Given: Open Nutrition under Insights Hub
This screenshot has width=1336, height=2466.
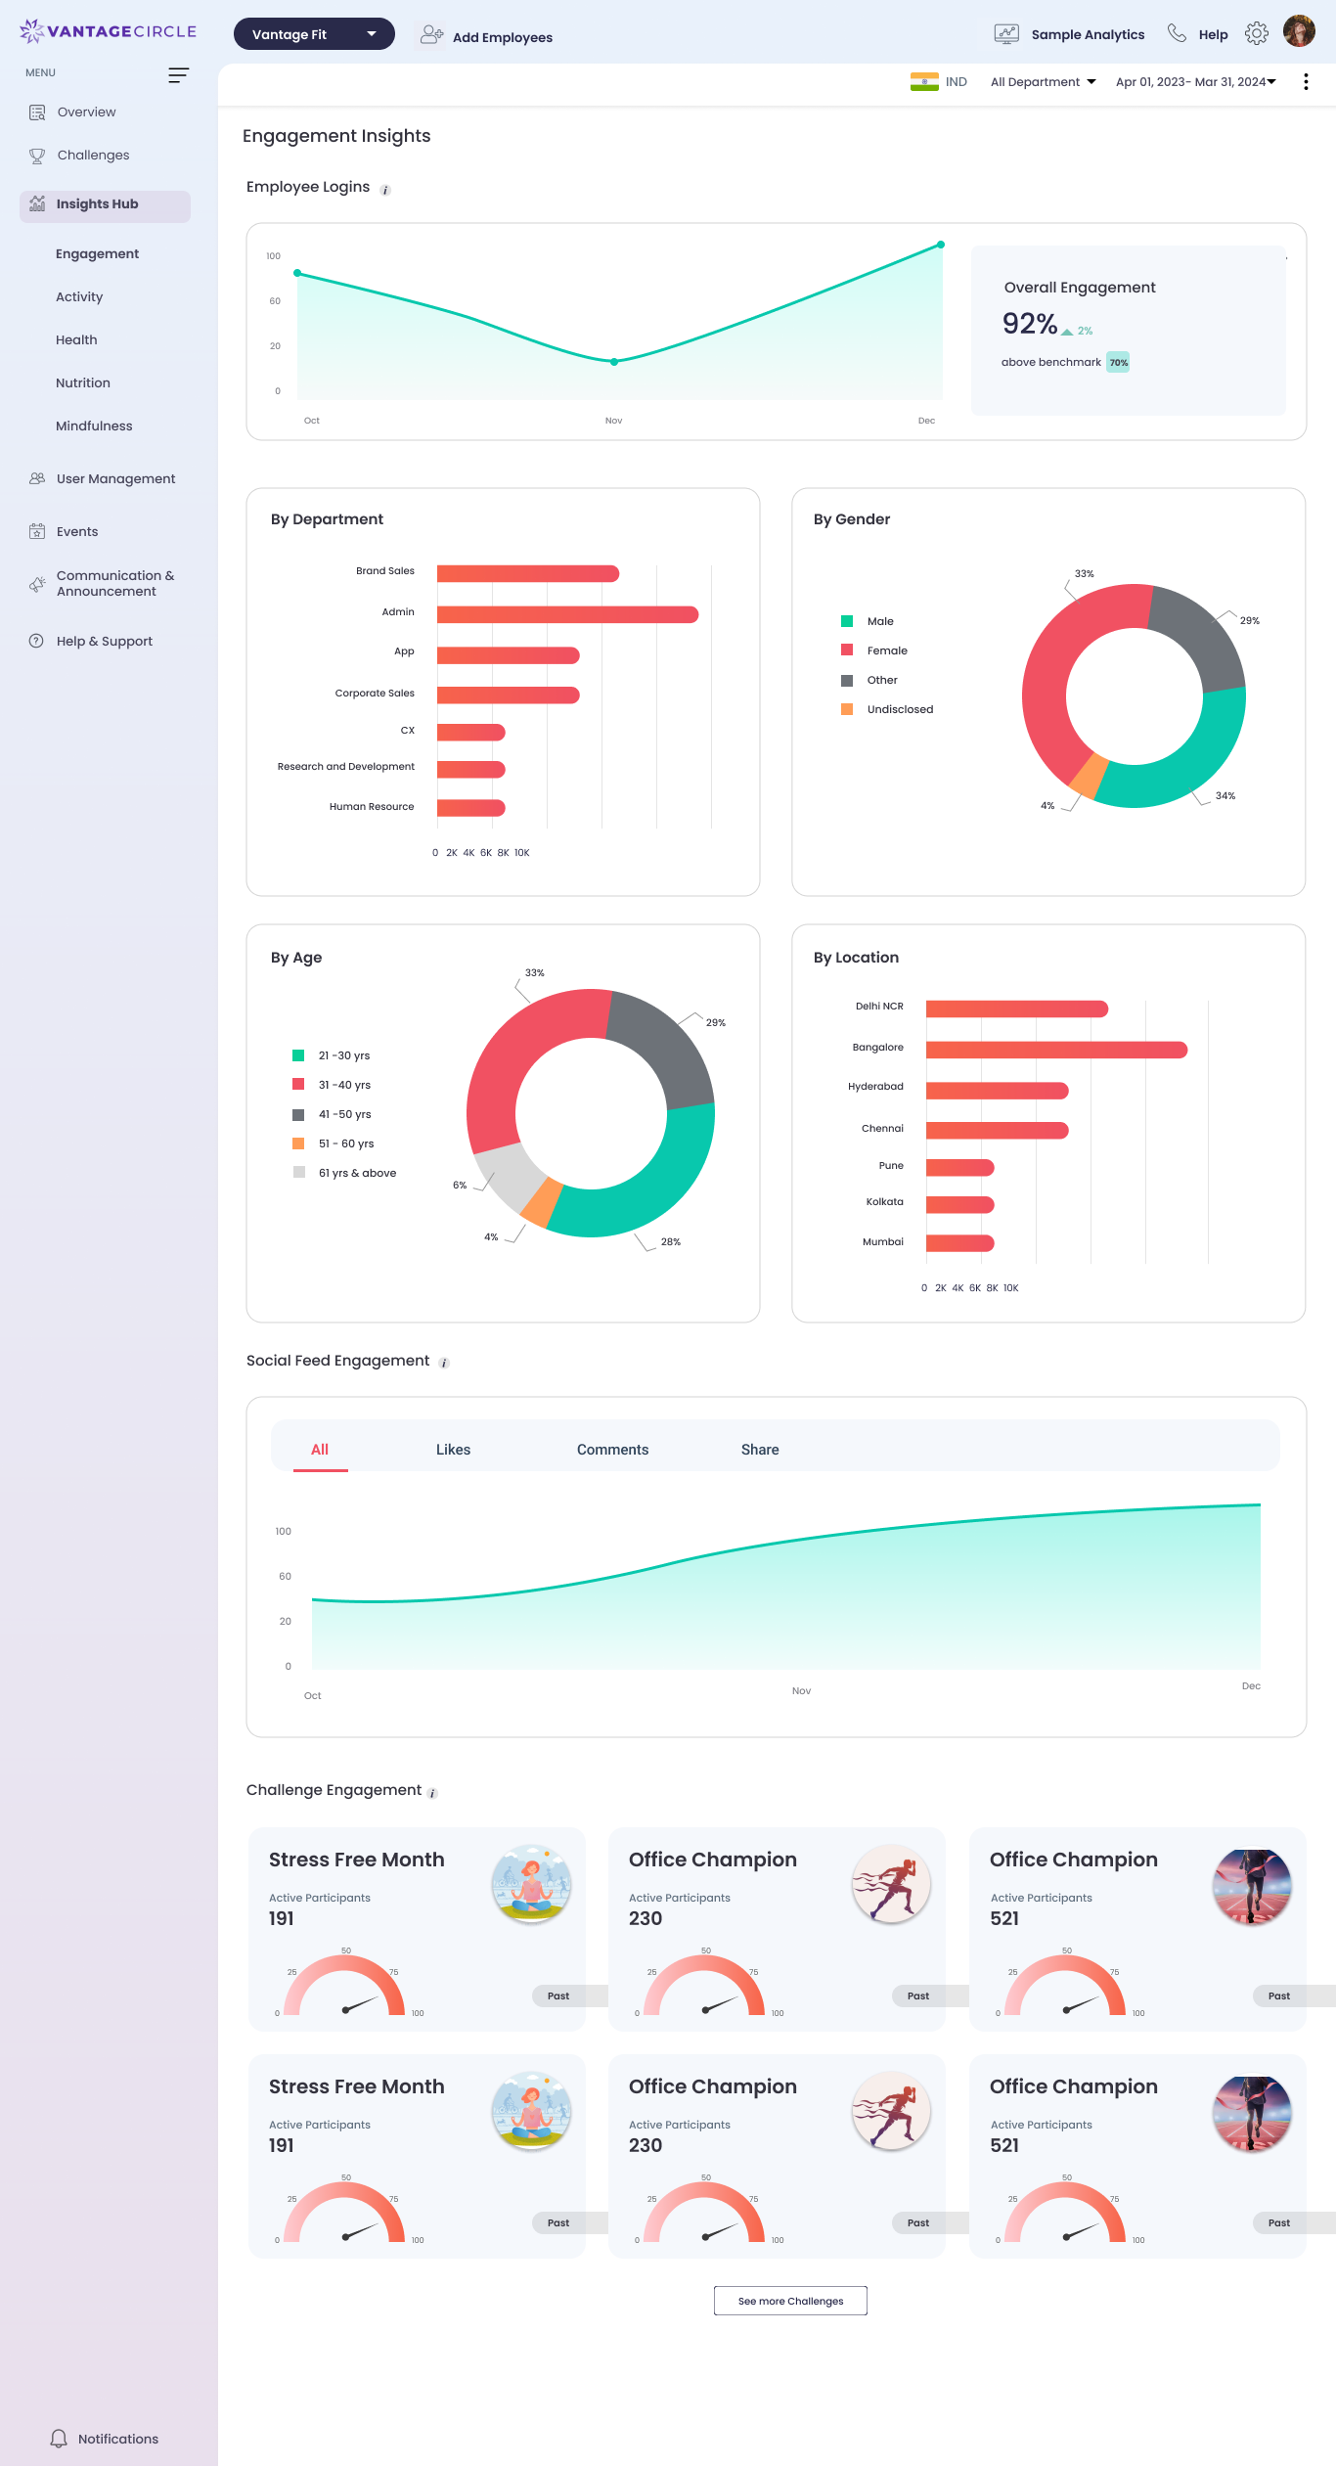Looking at the screenshot, I should click(83, 383).
